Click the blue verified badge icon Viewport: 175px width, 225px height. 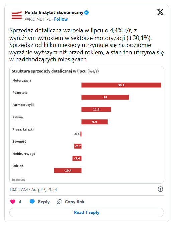tap(86, 12)
